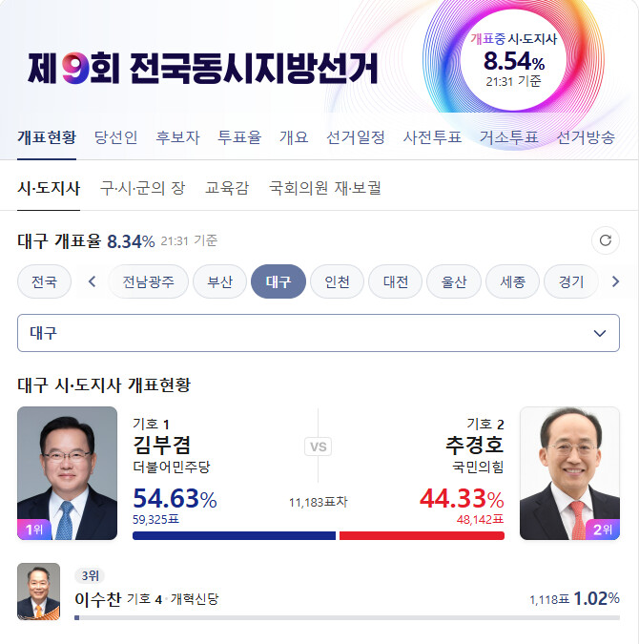Open candidate 김부겸 photo
Image resolution: width=639 pixels, height=644 pixels.
(x=68, y=473)
